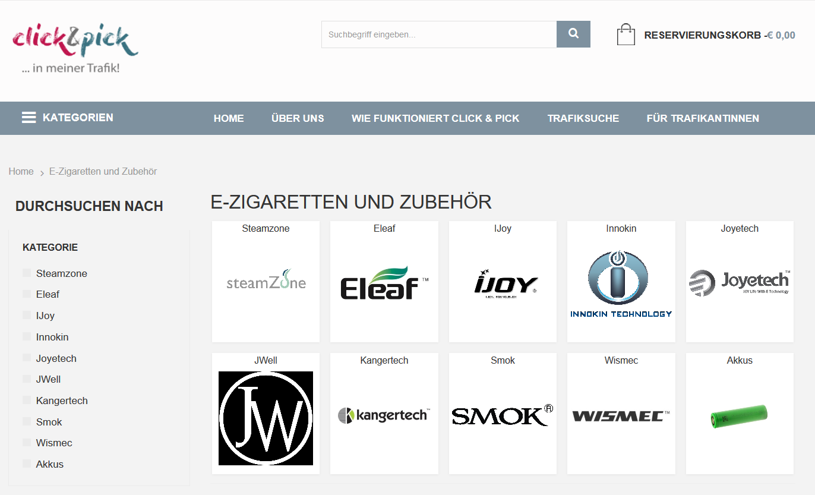Click the Steamzone tile title
This screenshot has height=495, width=815.
(x=266, y=228)
